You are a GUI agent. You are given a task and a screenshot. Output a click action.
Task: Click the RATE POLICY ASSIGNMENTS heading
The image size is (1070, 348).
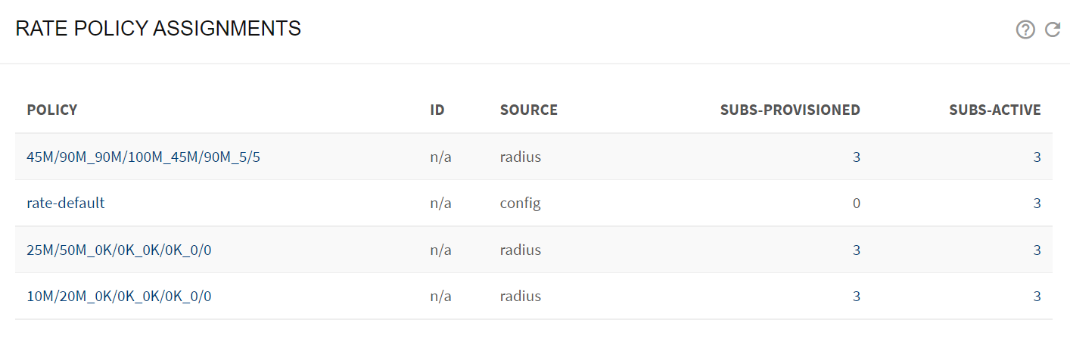point(158,29)
